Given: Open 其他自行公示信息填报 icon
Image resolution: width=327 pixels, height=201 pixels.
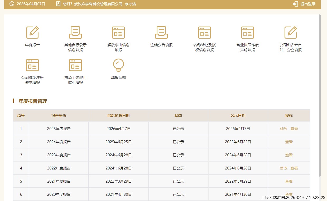Looking at the screenshot, I should click(x=75, y=33).
